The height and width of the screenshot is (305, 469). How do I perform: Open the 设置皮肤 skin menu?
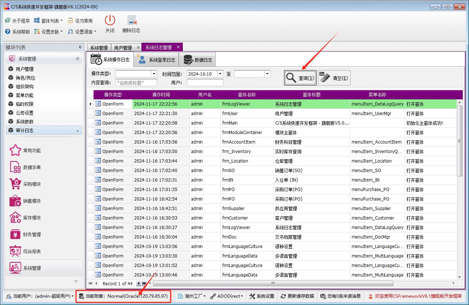pos(49,32)
